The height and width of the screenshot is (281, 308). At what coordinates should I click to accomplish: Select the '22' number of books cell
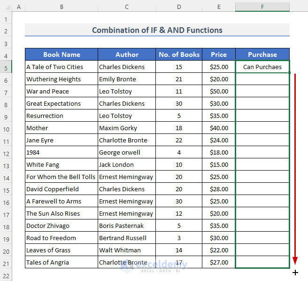(x=179, y=140)
